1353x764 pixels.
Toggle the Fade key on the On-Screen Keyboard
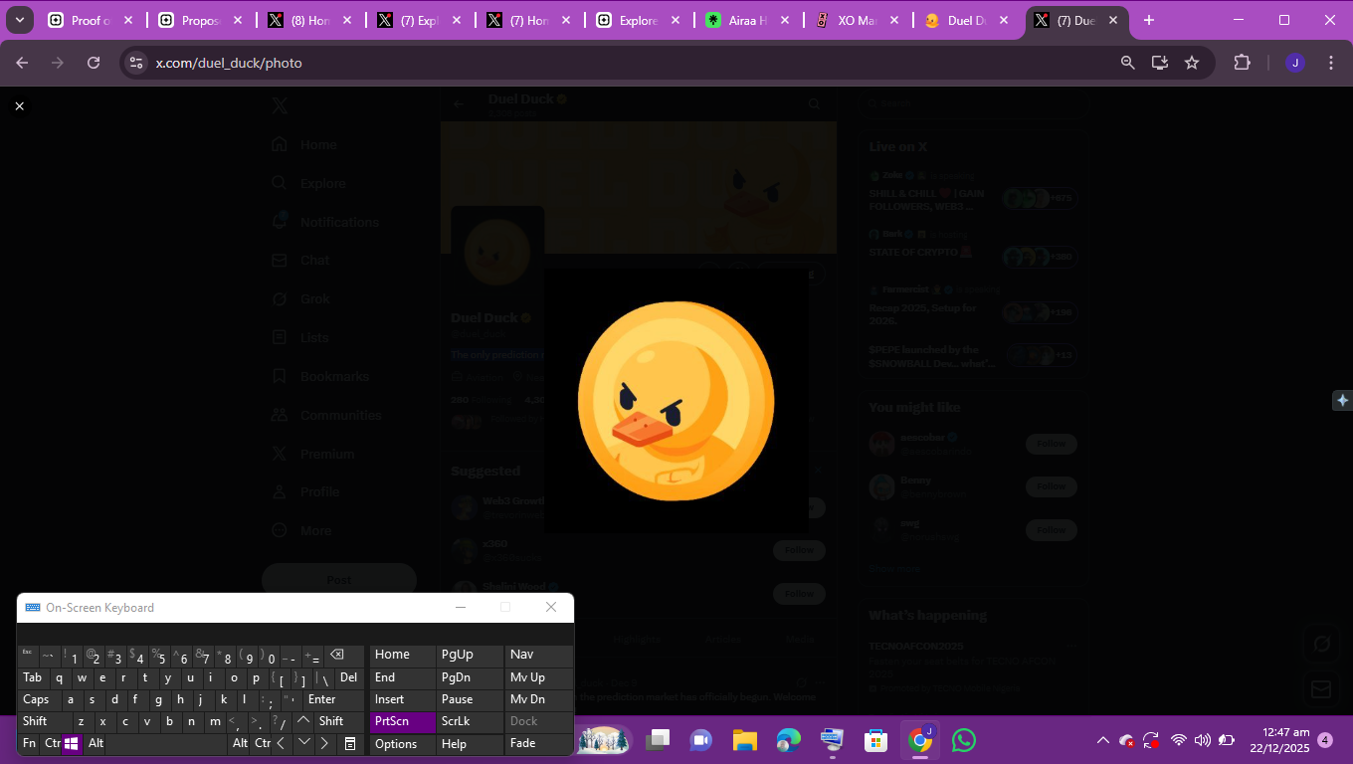522,743
